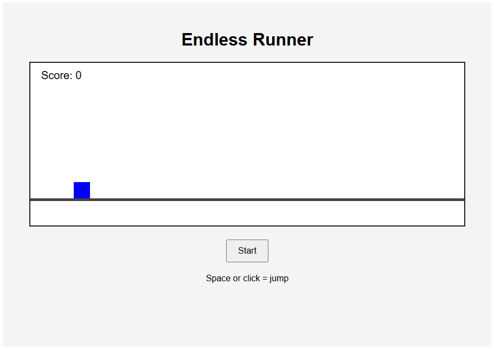This screenshot has width=494, height=349.
Task: Click the word "jump" in the hint
Action: pyautogui.click(x=279, y=279)
